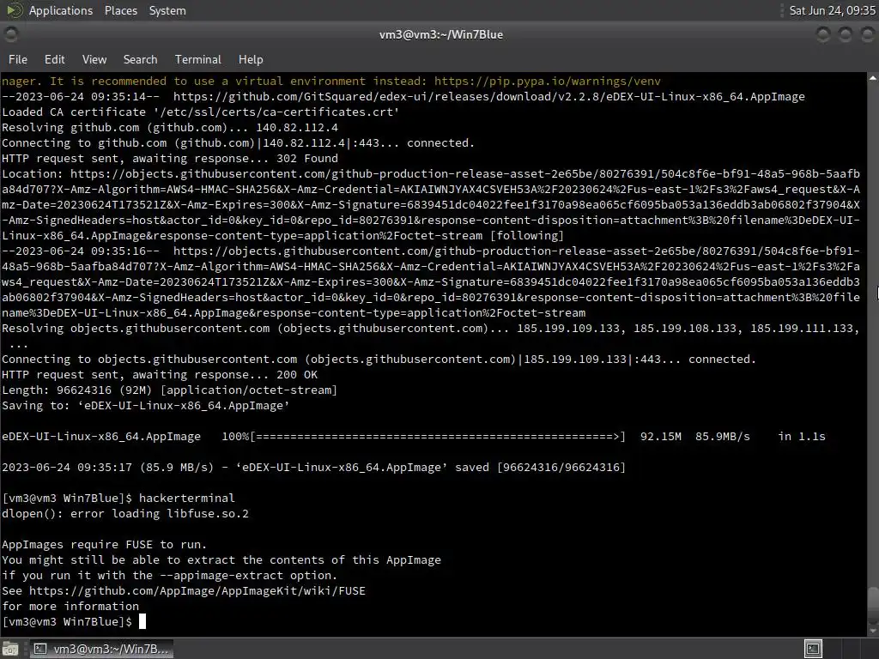Maximize the terminal window
The image size is (879, 659).
coord(845,34)
